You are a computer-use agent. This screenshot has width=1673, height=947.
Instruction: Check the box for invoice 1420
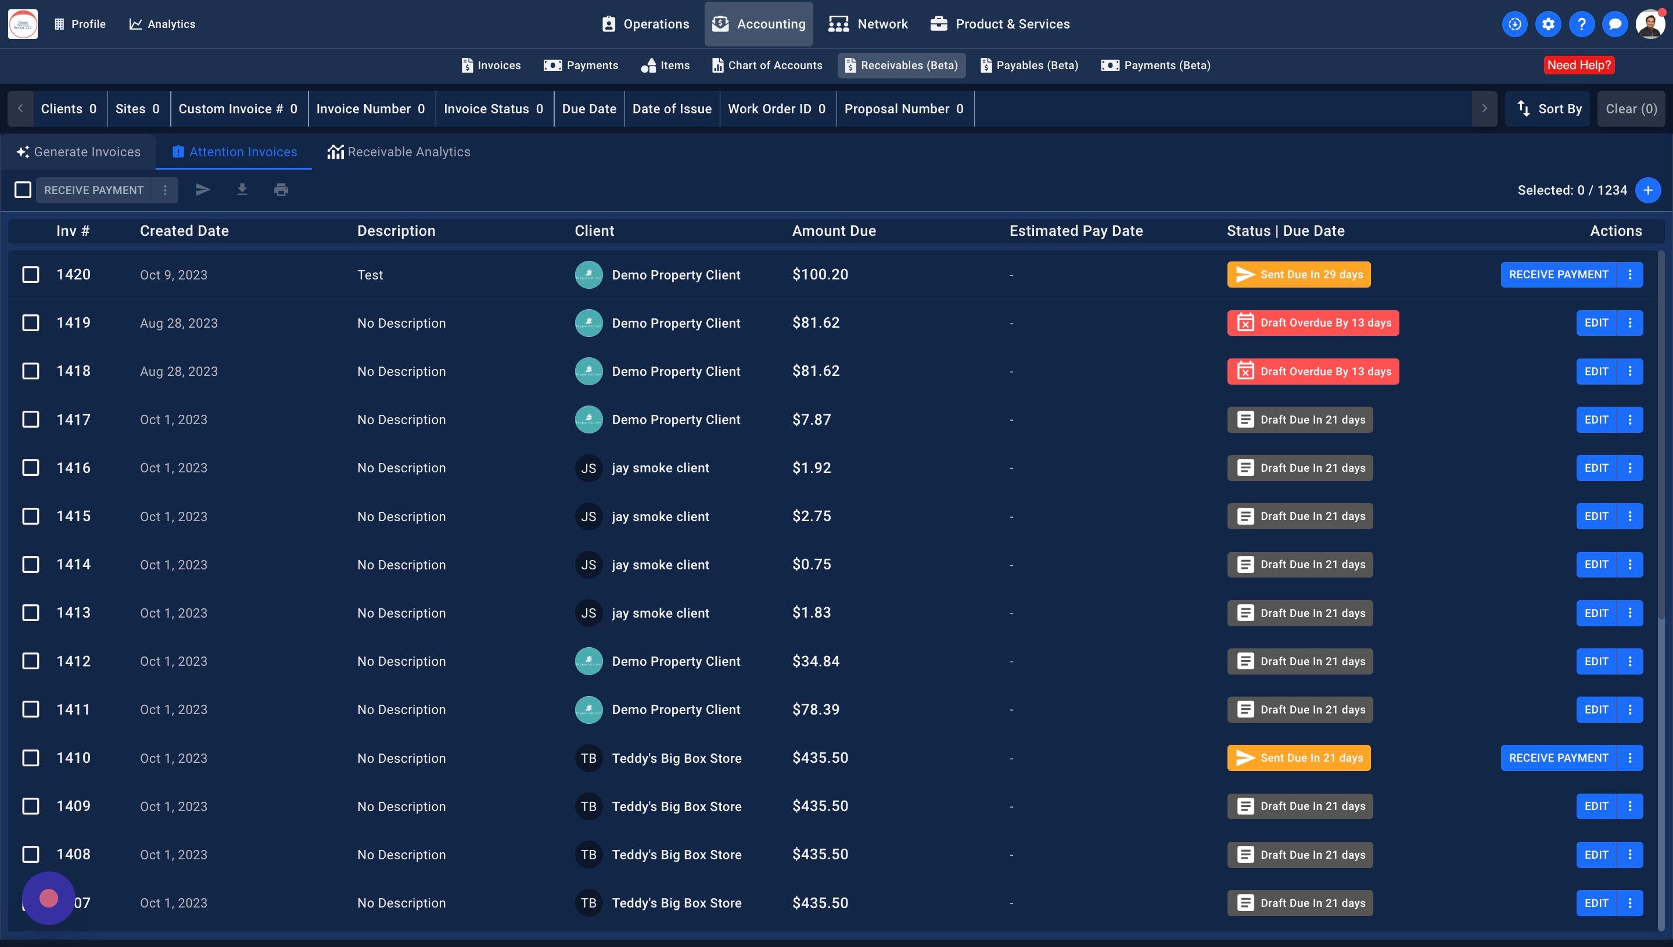[x=31, y=274]
